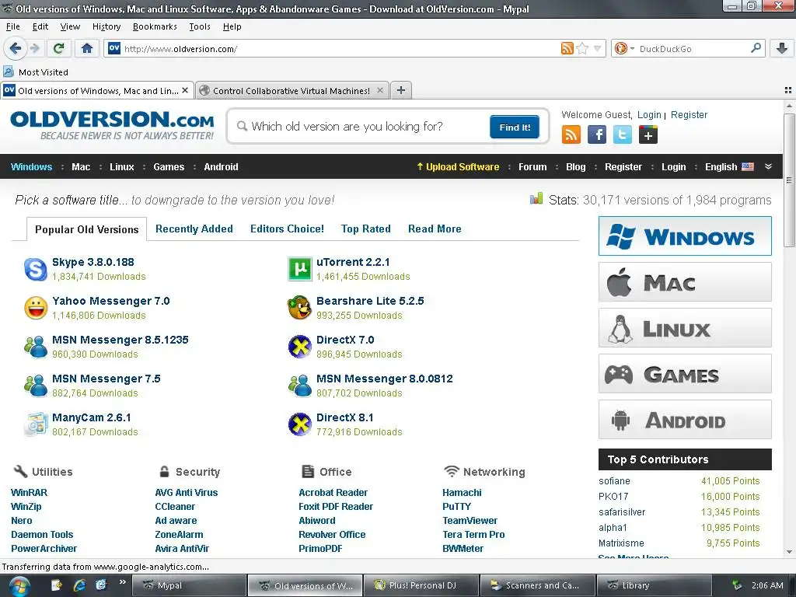Viewport: 796px width, 597px height.
Task: Open the Bookmarks menu
Action: pos(155,26)
